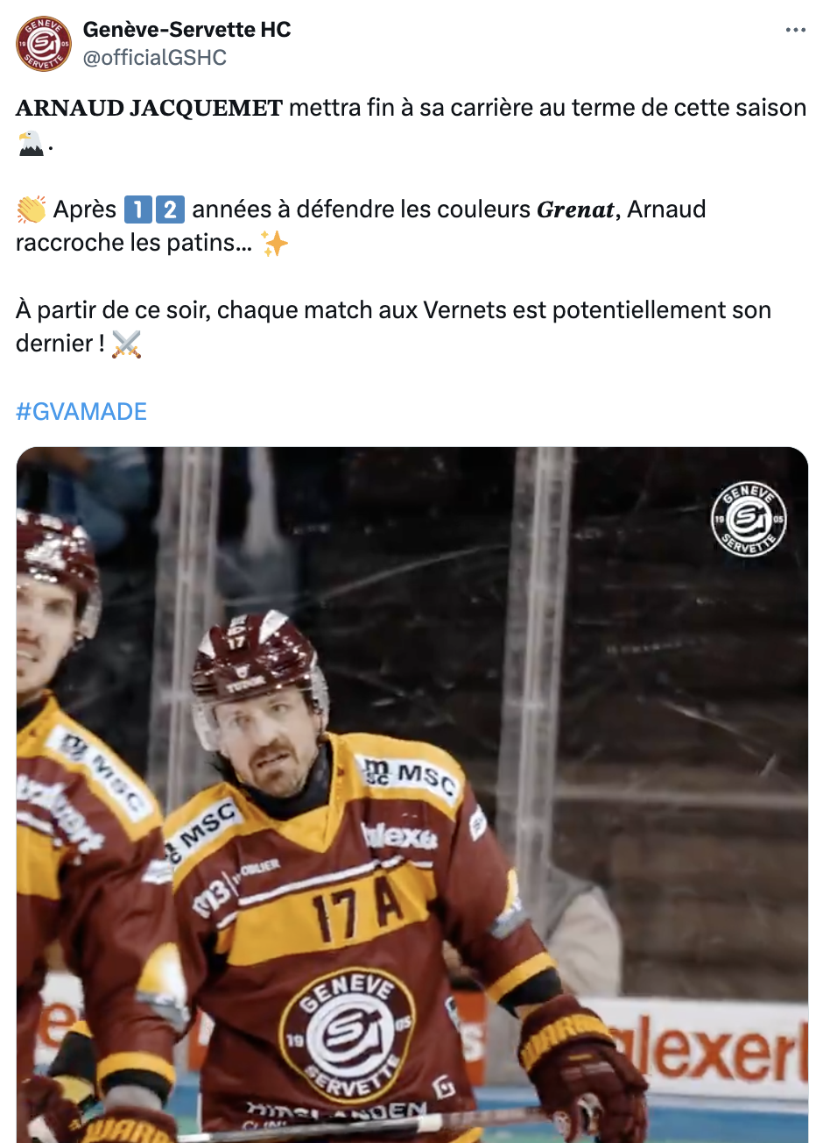The width and height of the screenshot is (816, 1143).
Task: Click the eagle emoji in the tweet
Action: point(31,142)
